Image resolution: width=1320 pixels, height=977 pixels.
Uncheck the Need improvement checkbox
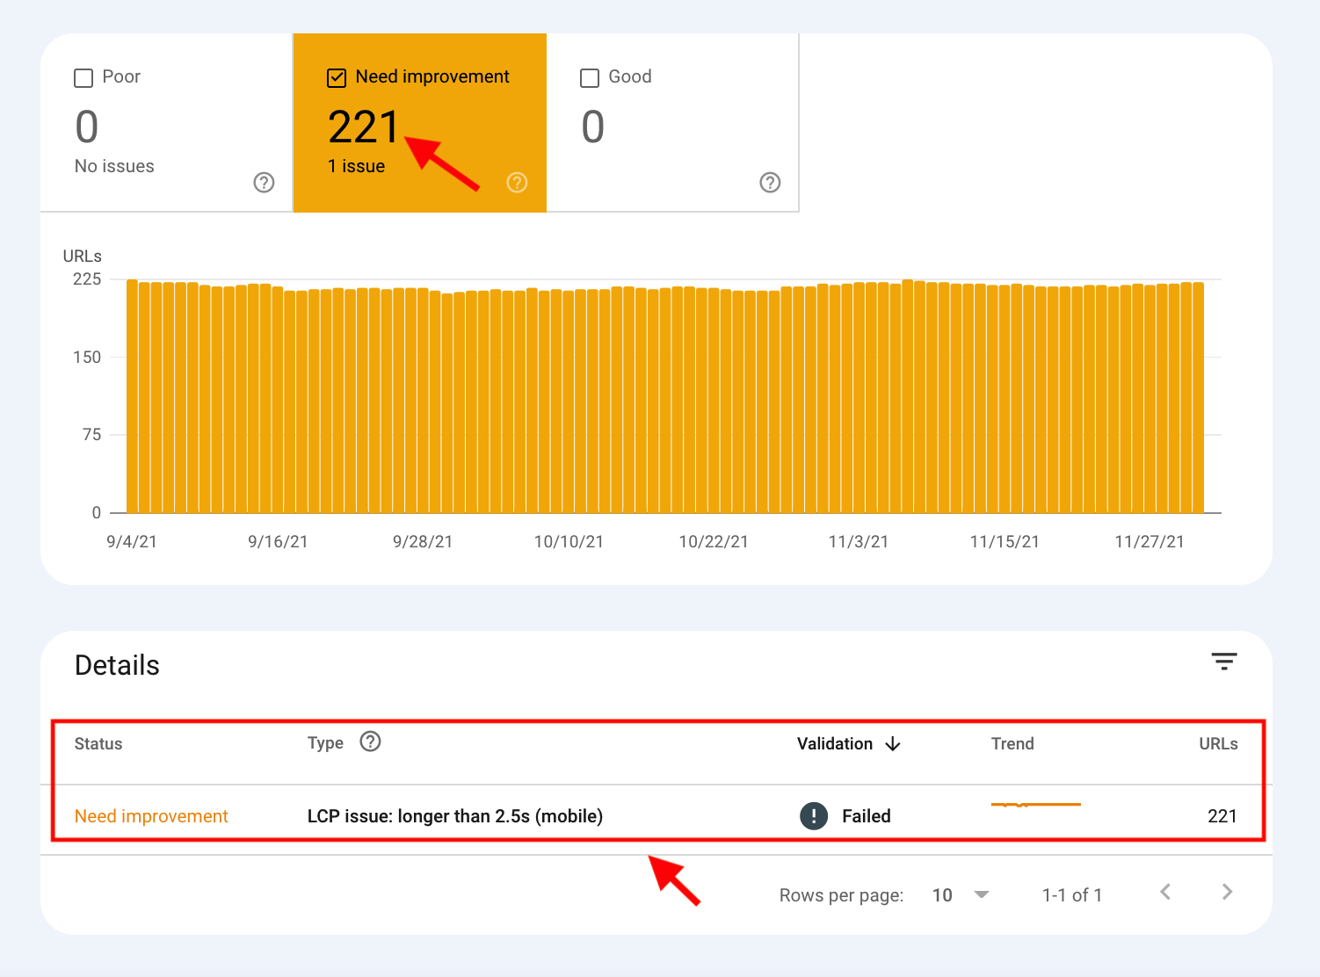point(337,78)
